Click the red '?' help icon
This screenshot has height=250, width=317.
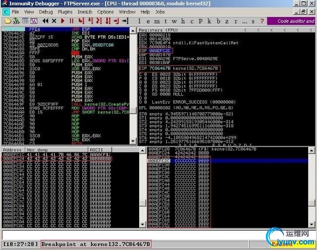click(262, 21)
